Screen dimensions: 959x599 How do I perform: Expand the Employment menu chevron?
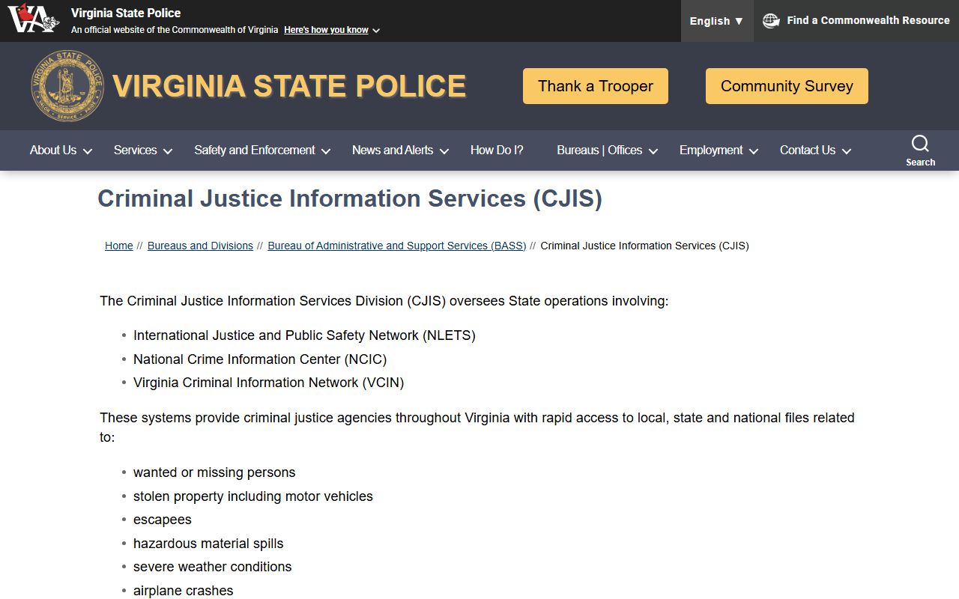pos(754,151)
